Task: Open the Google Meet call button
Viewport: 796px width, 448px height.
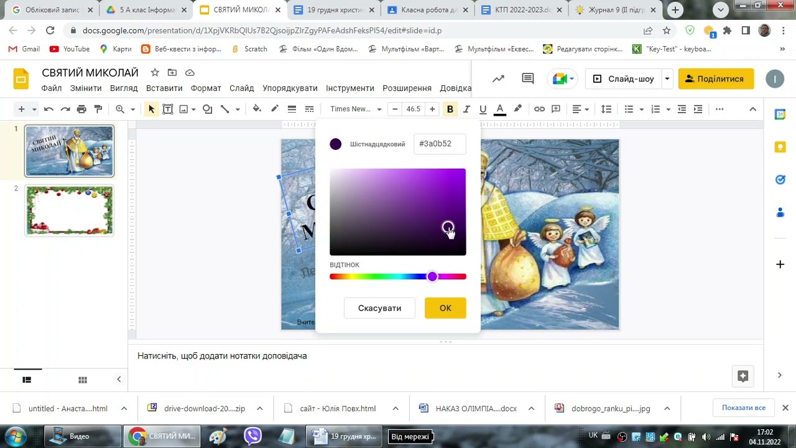Action: tap(563, 79)
